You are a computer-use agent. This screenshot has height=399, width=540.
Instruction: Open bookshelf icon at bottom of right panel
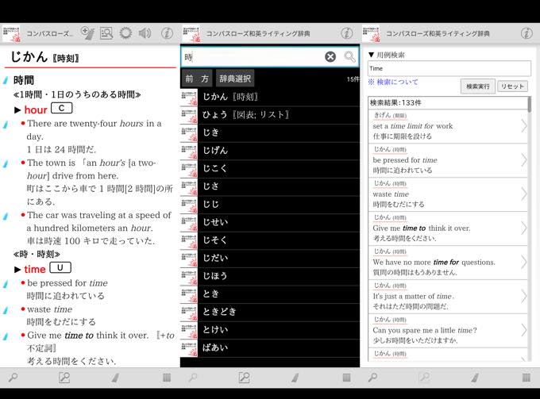coord(526,378)
